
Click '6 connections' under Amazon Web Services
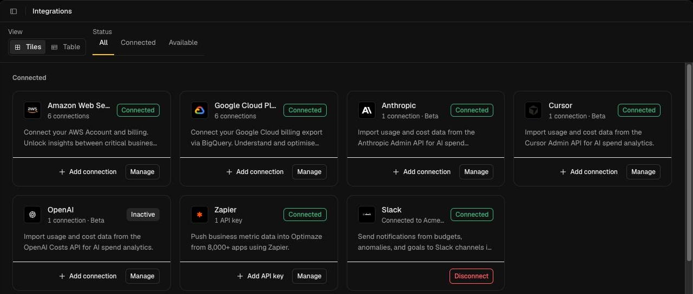click(x=69, y=116)
